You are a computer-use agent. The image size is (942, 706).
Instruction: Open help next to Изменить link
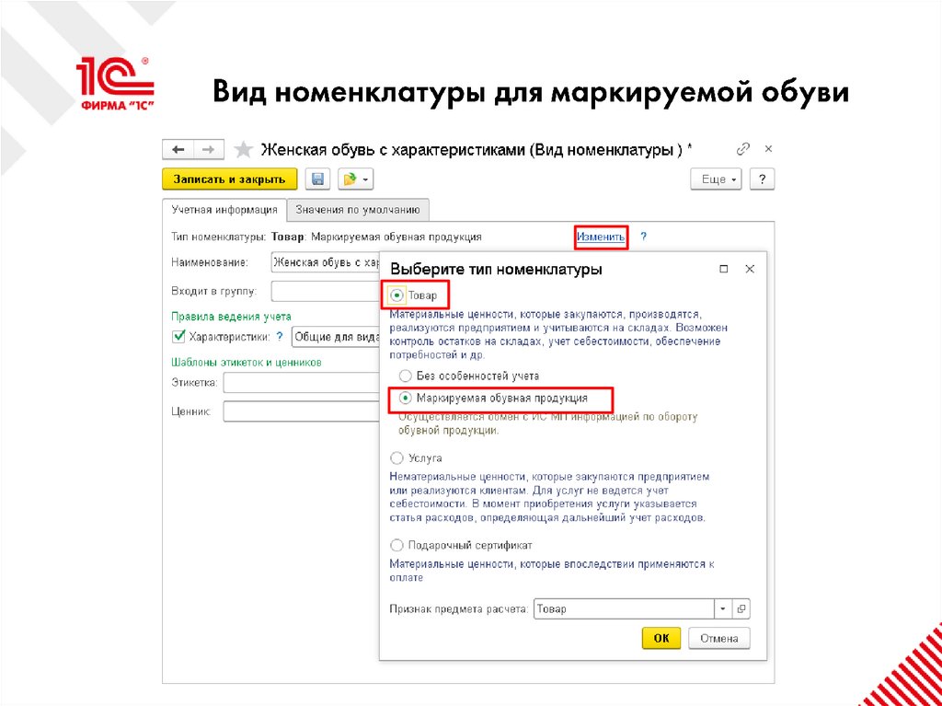(643, 237)
